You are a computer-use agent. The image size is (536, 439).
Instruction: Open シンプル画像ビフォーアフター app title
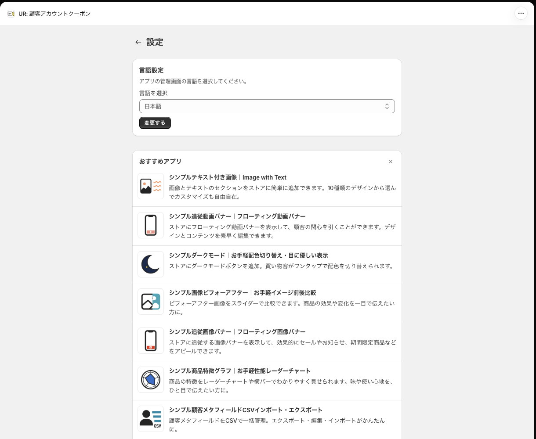[243, 293]
